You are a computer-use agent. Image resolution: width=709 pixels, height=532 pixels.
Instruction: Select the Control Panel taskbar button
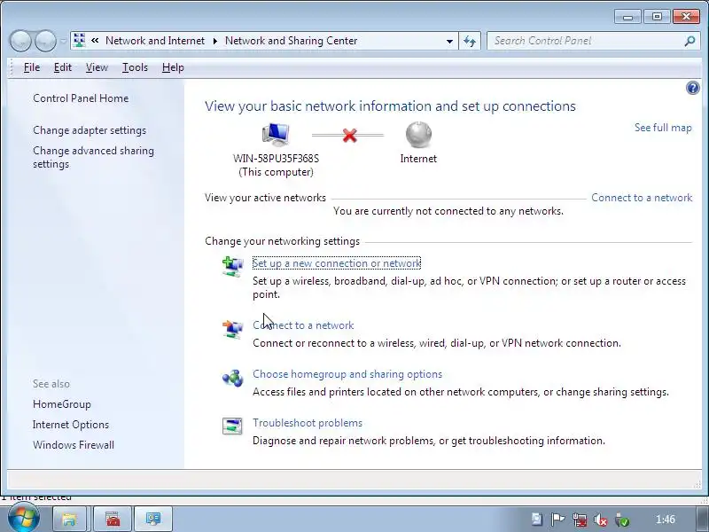(x=153, y=519)
